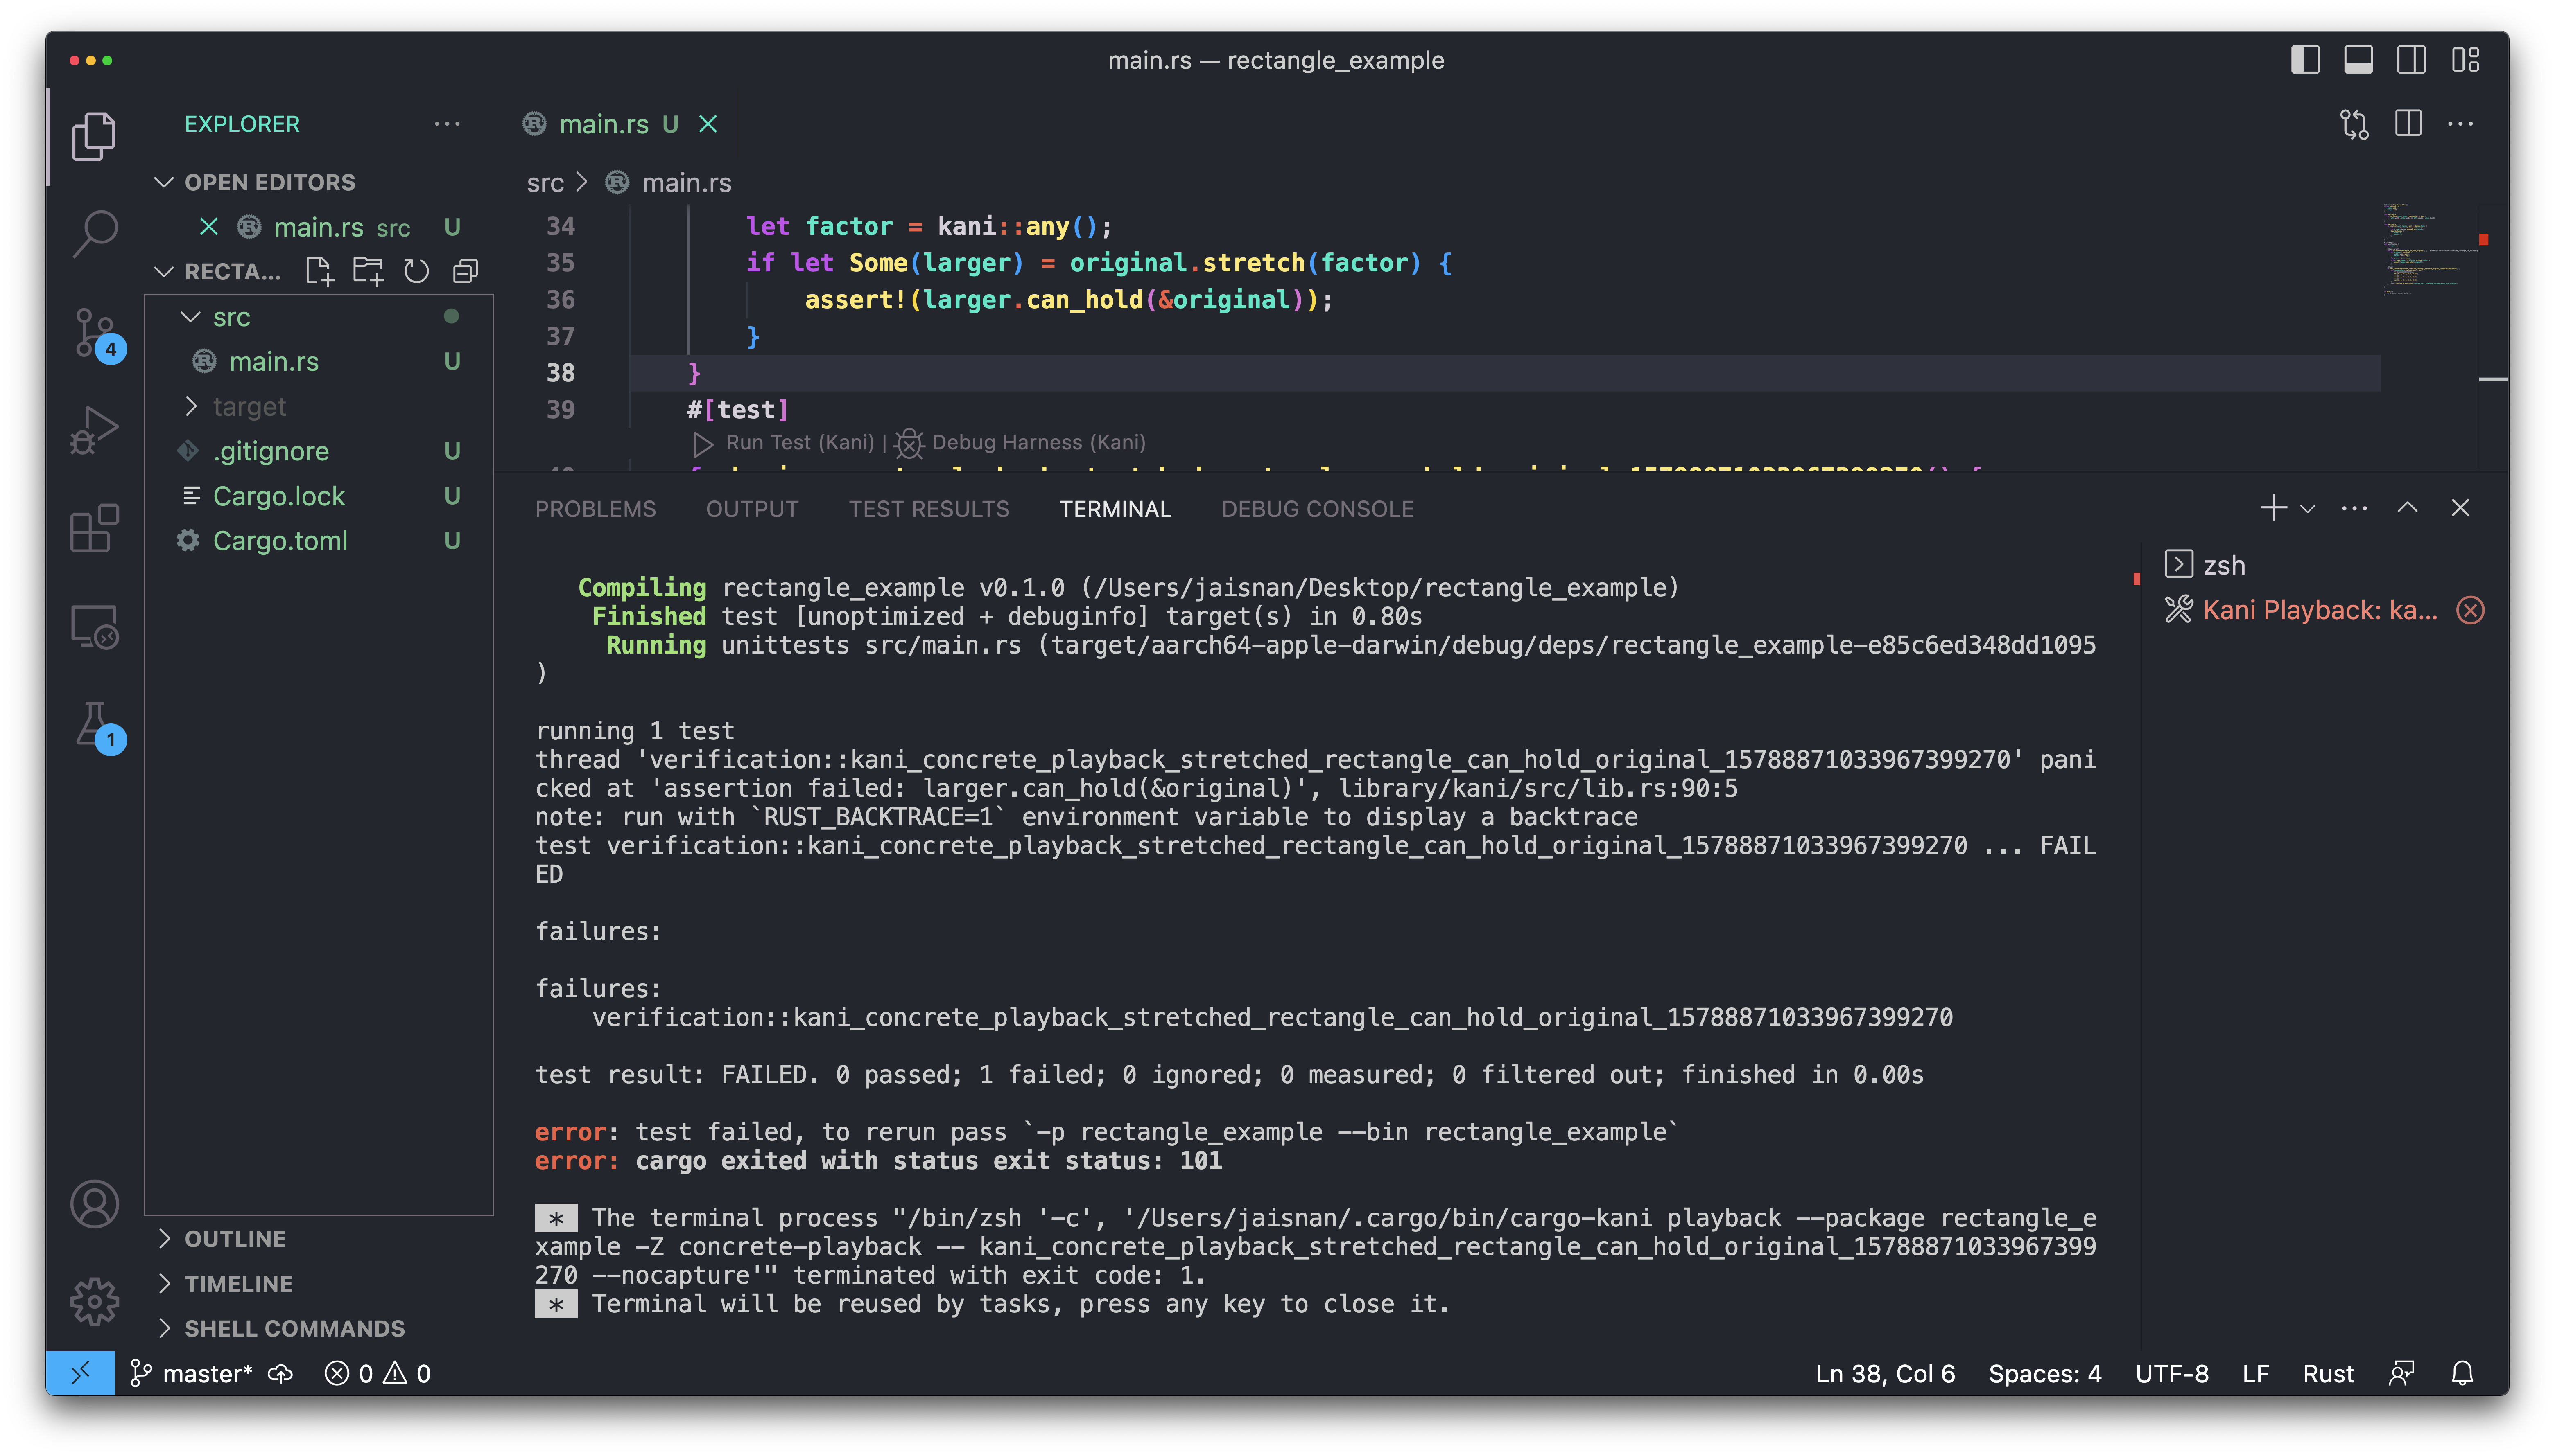Screen dimensions: 2555x1456
Task: Switch to the Output tab
Action: point(752,509)
